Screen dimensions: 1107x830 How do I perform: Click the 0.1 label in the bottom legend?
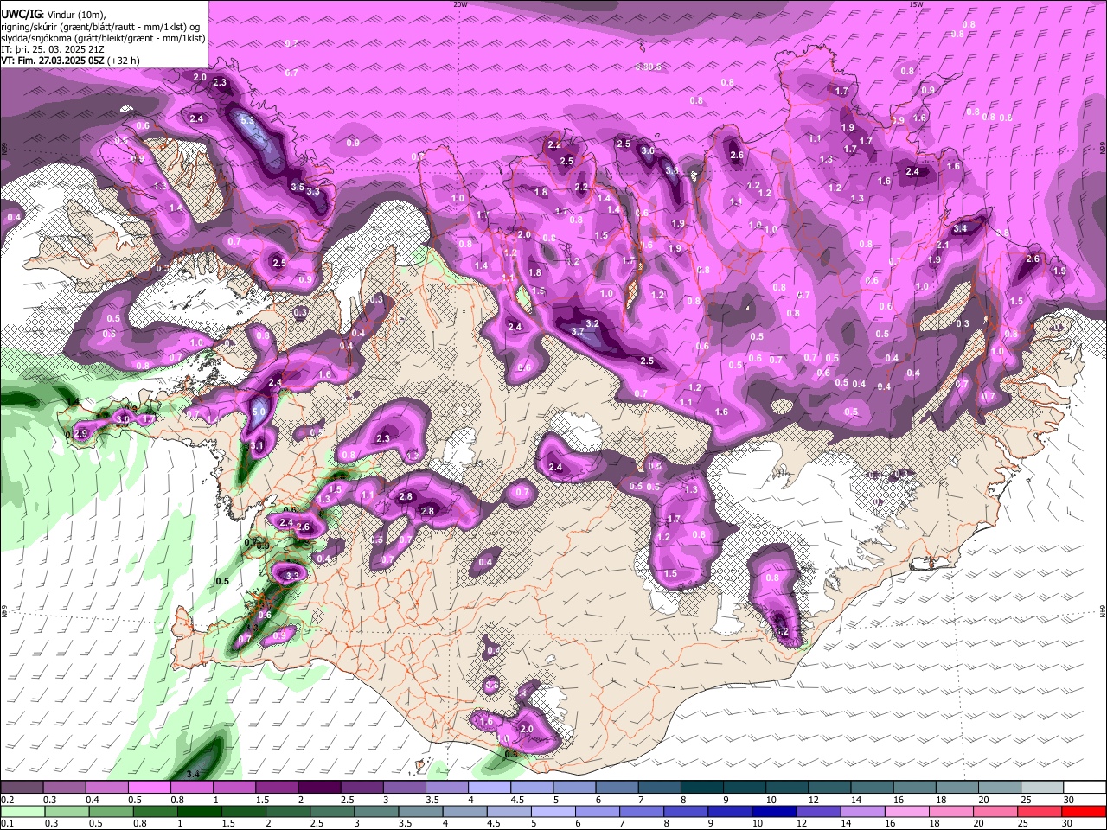tap(7, 823)
